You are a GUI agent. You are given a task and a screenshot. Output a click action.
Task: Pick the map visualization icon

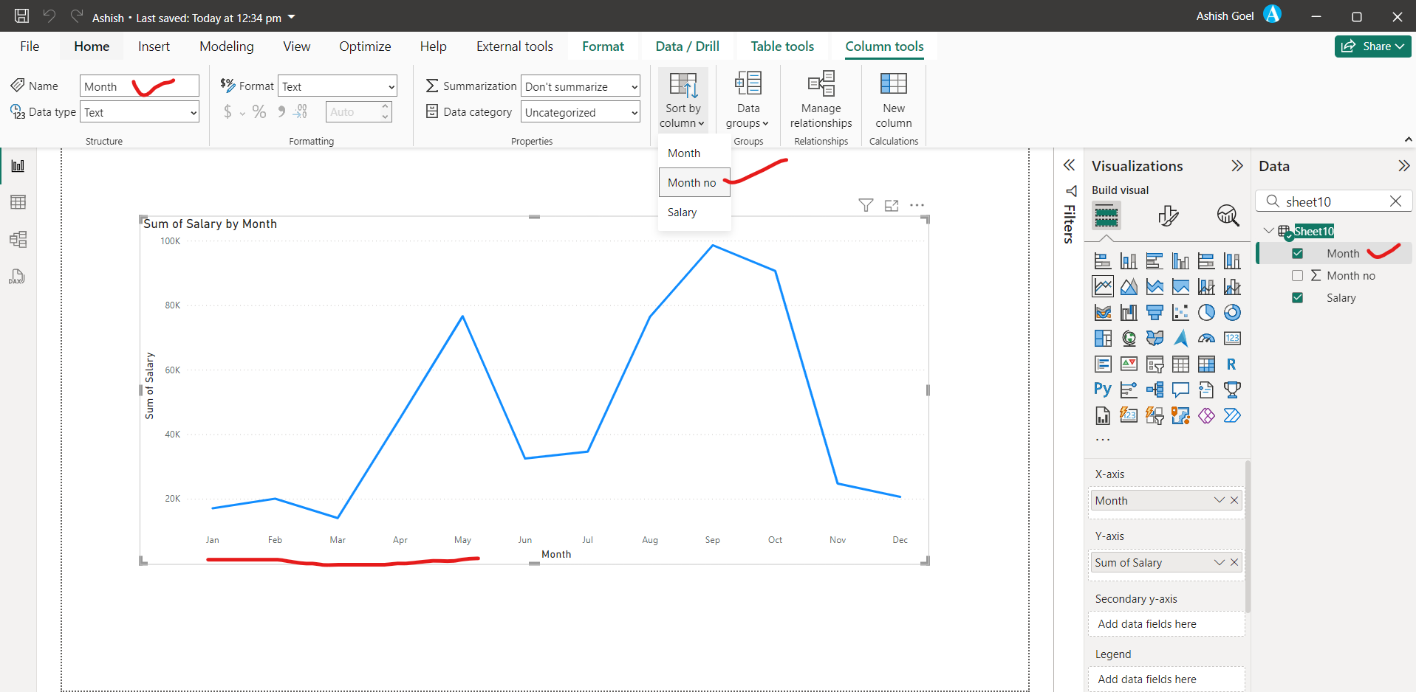[1129, 338]
